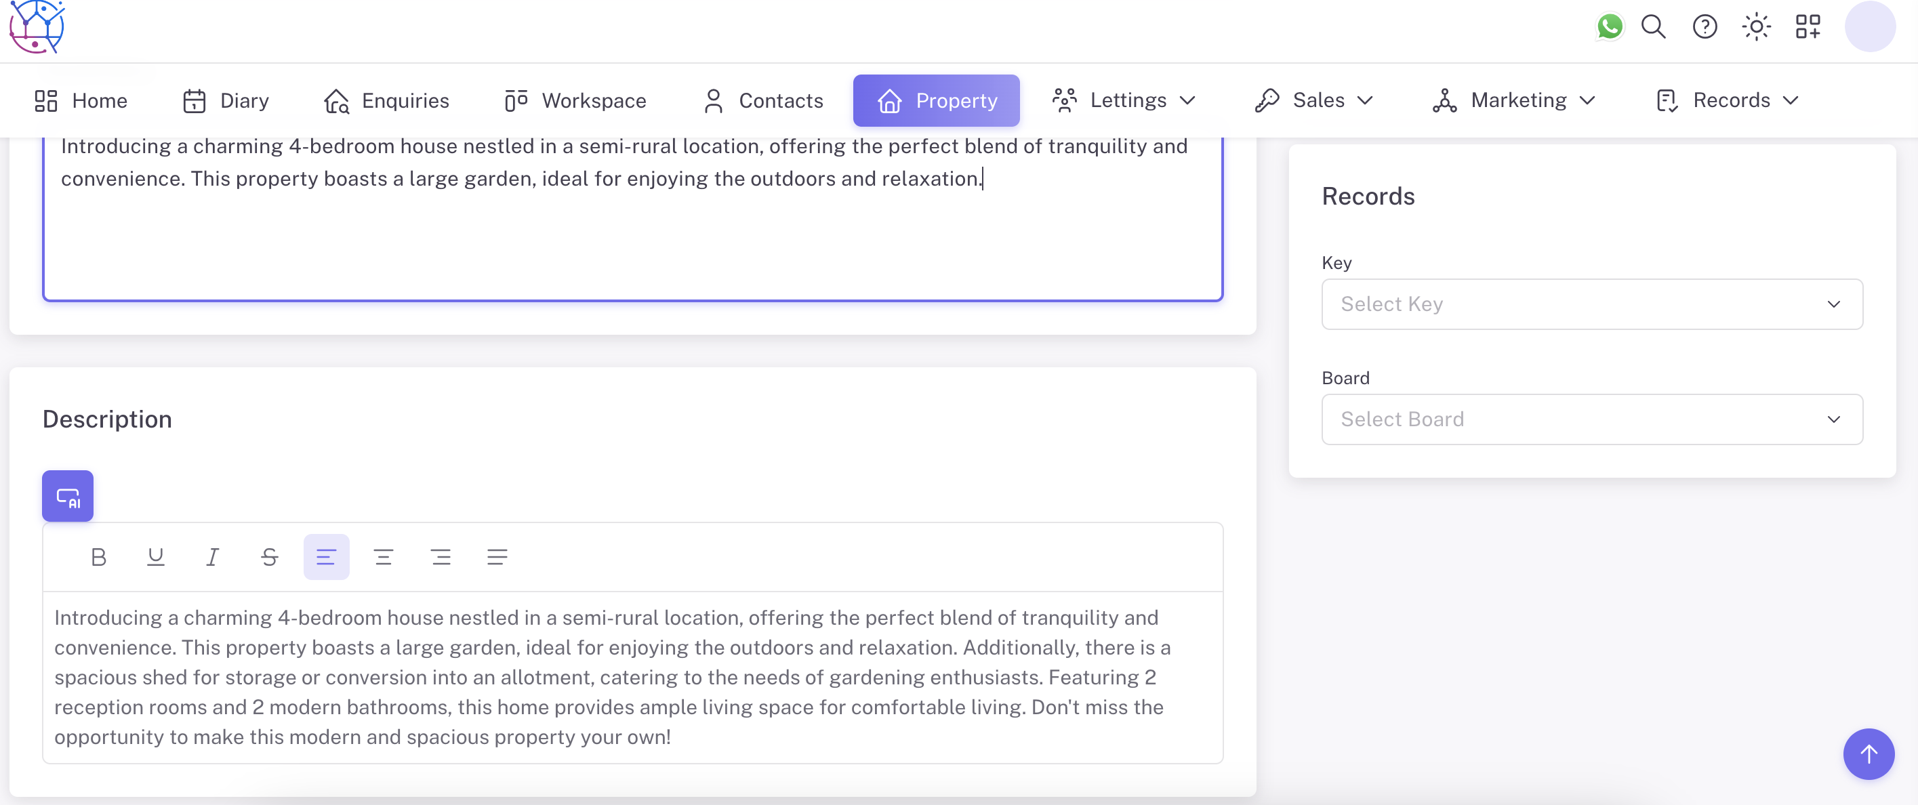The width and height of the screenshot is (1918, 805).
Task: Click the AI description generator button
Action: pos(67,496)
